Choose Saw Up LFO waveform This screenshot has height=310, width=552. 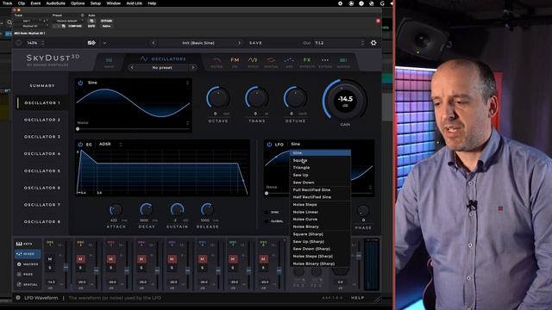pos(320,175)
